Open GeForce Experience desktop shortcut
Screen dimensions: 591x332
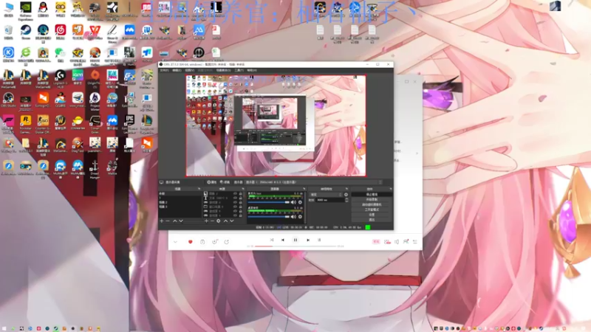[26, 9]
